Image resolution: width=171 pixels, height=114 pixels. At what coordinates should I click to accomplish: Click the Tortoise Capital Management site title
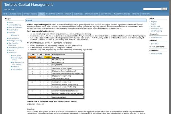tap(28, 5)
